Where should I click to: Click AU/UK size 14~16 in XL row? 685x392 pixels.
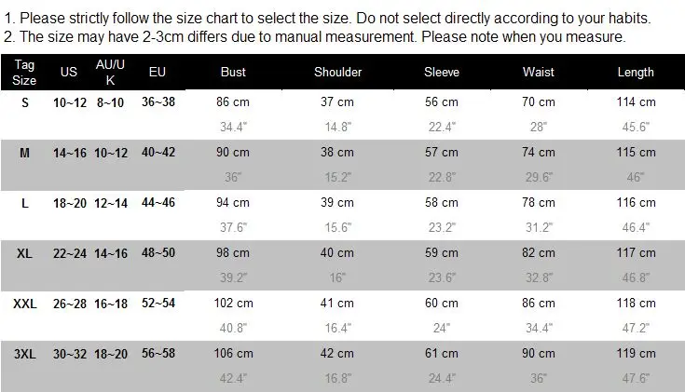coord(111,253)
